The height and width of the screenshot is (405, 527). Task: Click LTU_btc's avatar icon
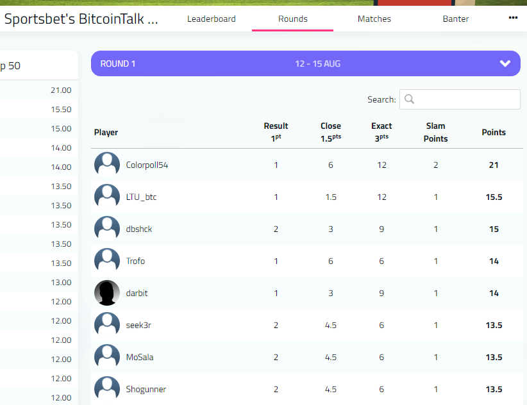point(107,197)
